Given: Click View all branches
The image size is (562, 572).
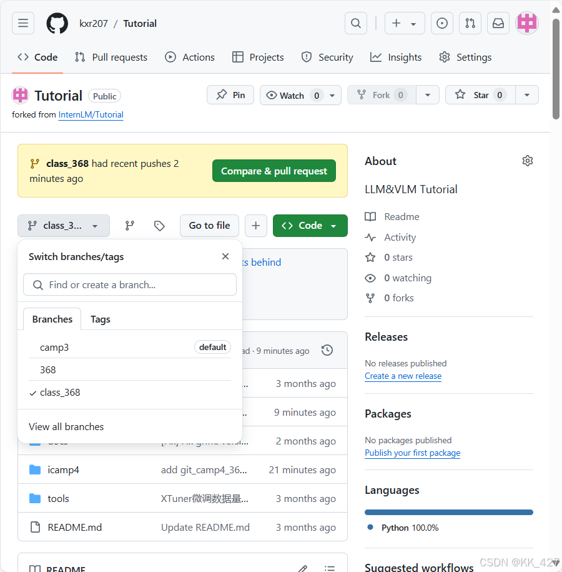Looking at the screenshot, I should click(x=66, y=427).
